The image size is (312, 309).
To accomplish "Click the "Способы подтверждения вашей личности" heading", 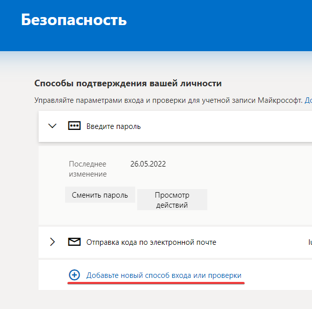I will pos(128,83).
